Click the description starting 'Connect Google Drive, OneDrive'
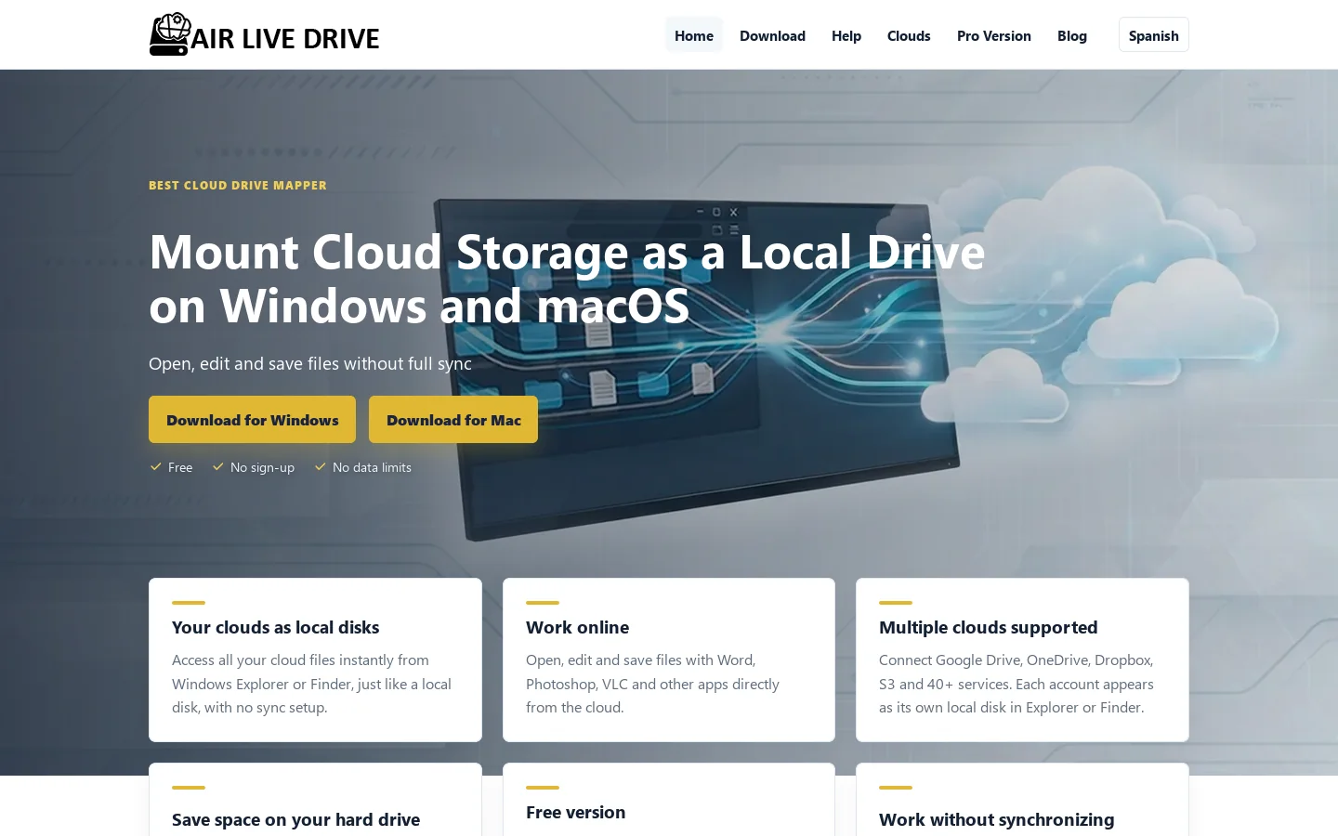1338x836 pixels. (1017, 684)
